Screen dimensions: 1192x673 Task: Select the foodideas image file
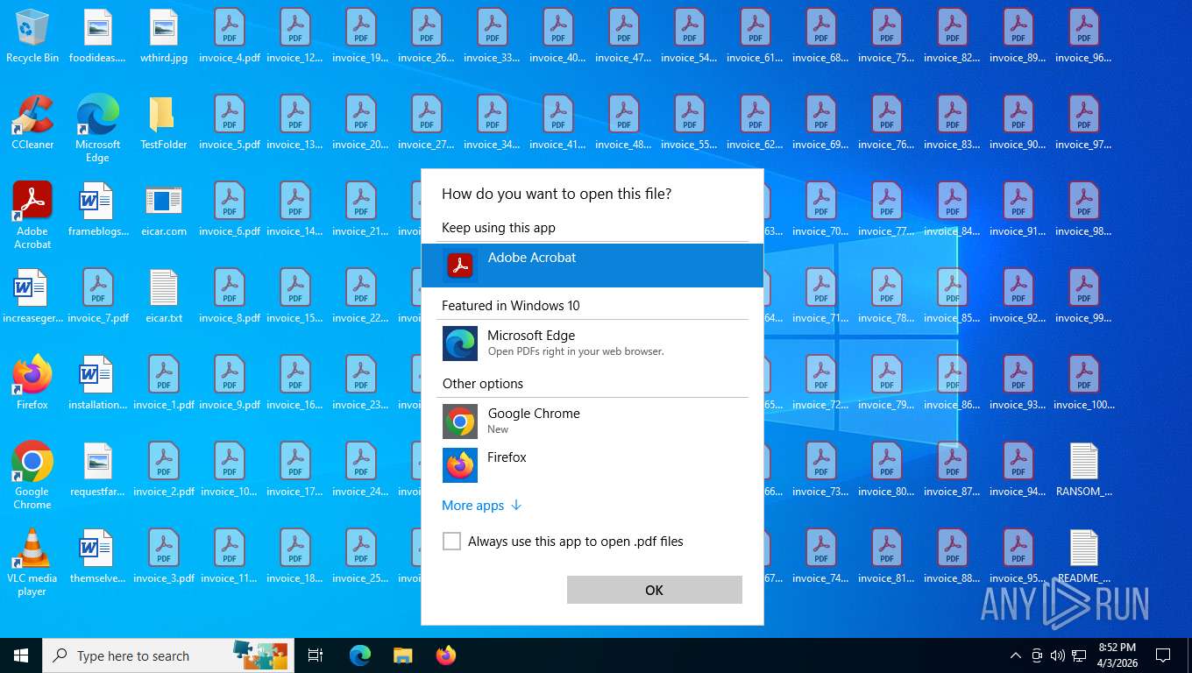[x=98, y=36]
